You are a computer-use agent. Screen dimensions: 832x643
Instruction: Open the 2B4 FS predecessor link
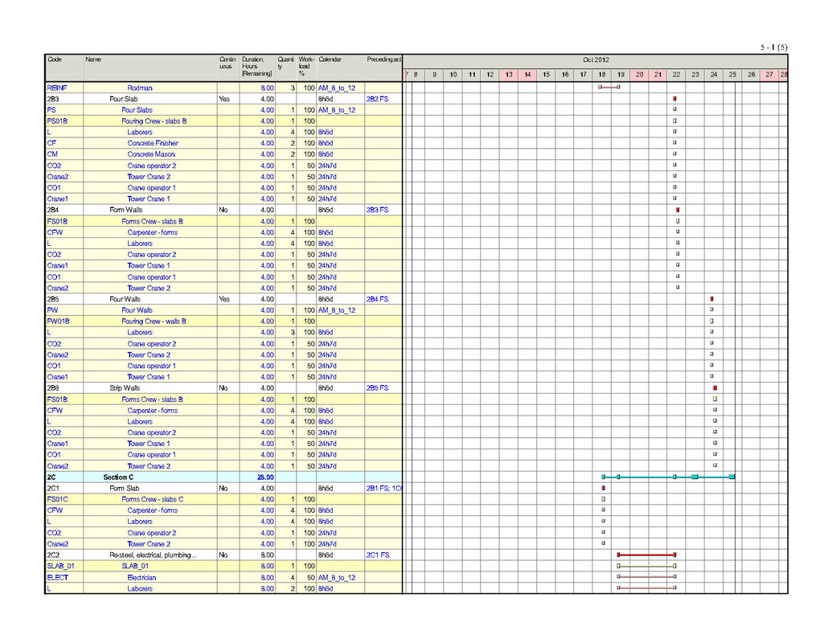tap(377, 299)
